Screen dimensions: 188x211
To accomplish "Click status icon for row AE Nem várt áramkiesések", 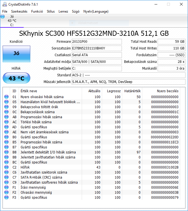I will click(6, 132).
